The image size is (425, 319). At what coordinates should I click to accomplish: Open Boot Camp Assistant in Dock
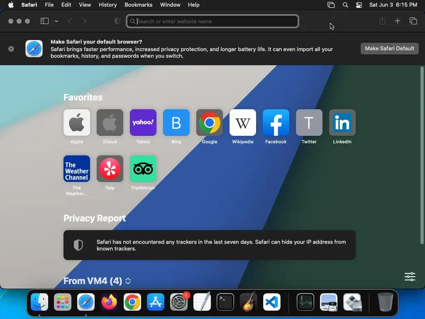point(352,302)
